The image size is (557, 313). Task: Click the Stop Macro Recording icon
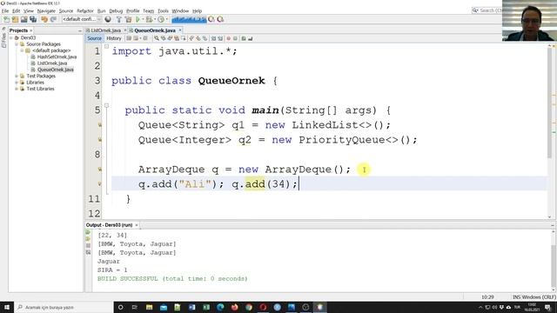point(235,38)
